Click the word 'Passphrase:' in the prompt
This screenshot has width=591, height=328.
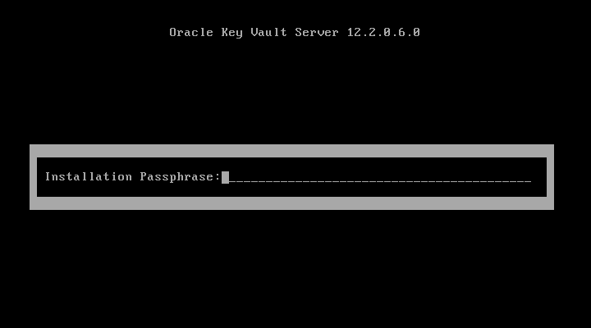pyautogui.click(x=180, y=177)
